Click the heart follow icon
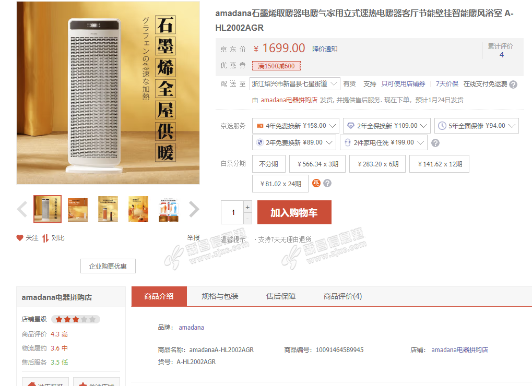 click(20, 238)
